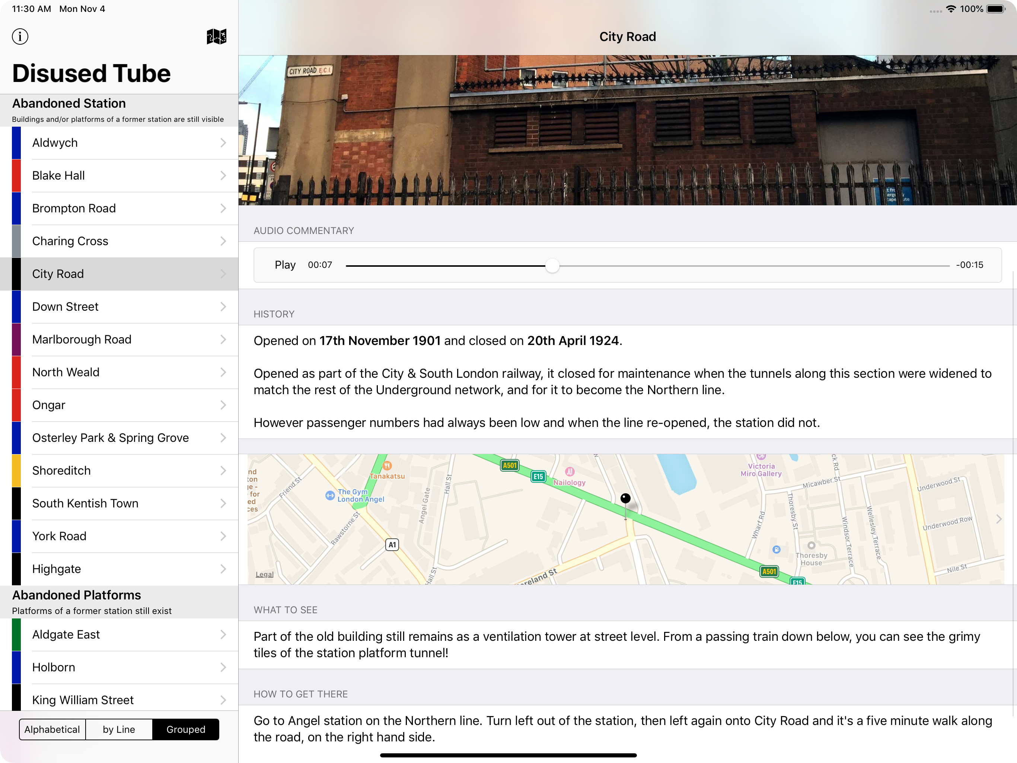Image resolution: width=1017 pixels, height=763 pixels.
Task: Select Osterley Park & Spring Grove station
Action: tap(119, 438)
